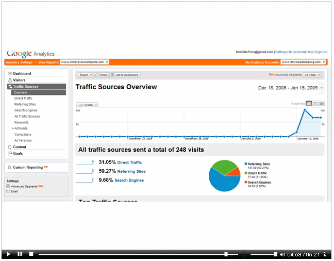
Task: Open View Reports site dropdown
Action: (85, 62)
